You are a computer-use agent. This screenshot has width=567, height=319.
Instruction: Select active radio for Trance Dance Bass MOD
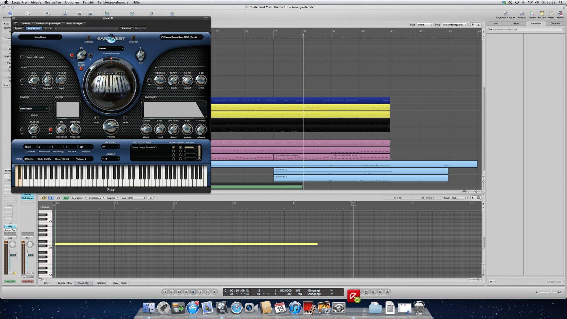(173, 148)
